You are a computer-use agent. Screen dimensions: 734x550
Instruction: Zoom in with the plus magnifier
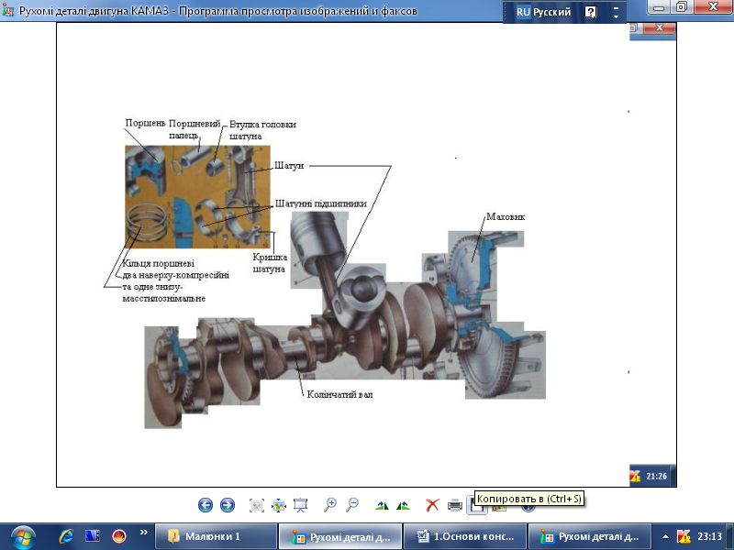pyautogui.click(x=330, y=505)
